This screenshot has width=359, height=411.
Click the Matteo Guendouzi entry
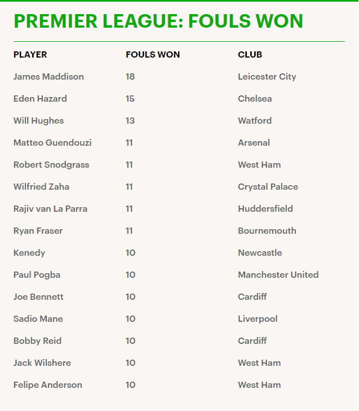[52, 143]
